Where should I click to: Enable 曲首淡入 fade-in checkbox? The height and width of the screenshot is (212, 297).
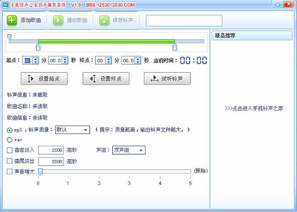(x=10, y=150)
